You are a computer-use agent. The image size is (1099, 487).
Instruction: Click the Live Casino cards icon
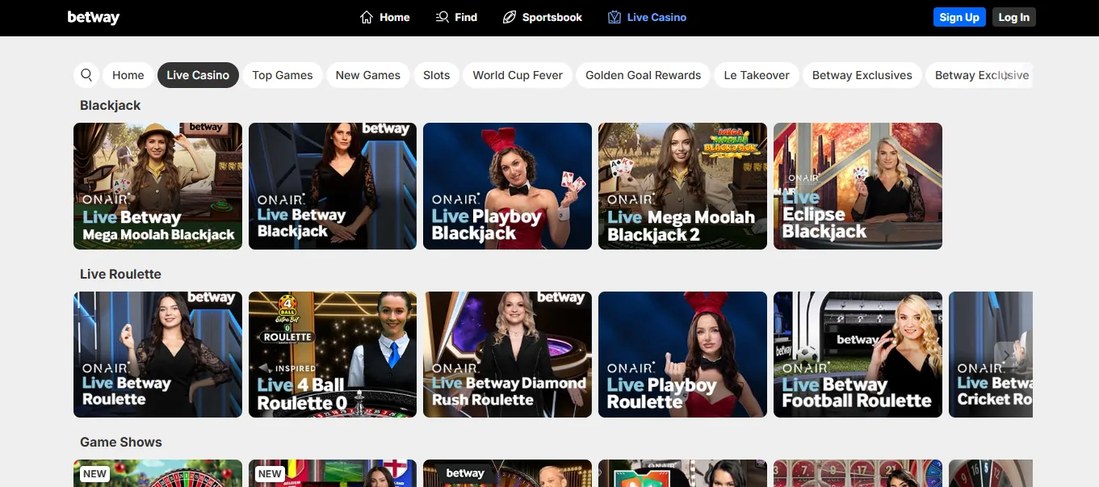click(x=615, y=17)
